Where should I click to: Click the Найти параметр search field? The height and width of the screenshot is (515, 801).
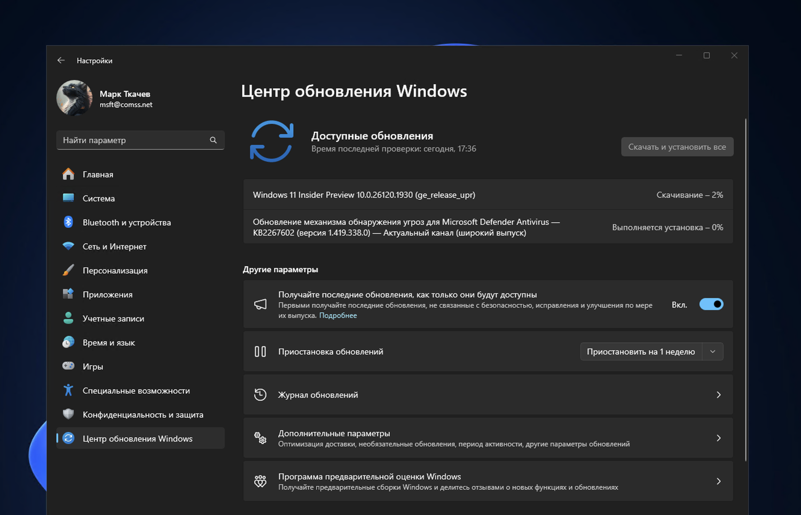coord(133,140)
